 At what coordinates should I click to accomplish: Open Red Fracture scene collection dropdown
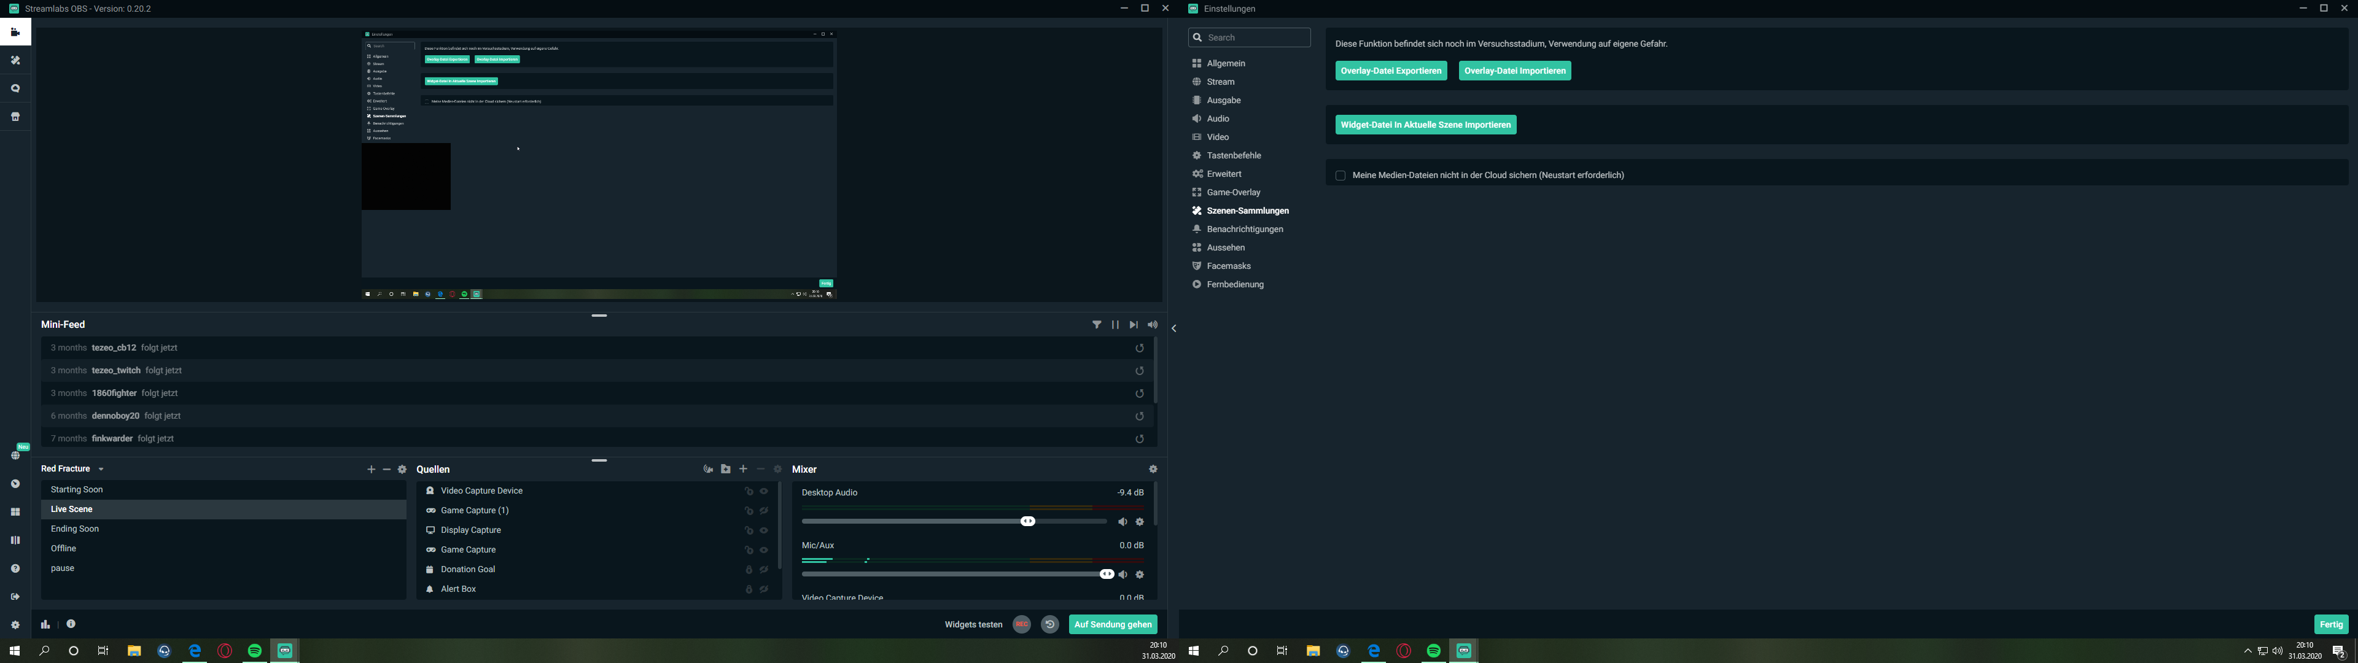[101, 469]
